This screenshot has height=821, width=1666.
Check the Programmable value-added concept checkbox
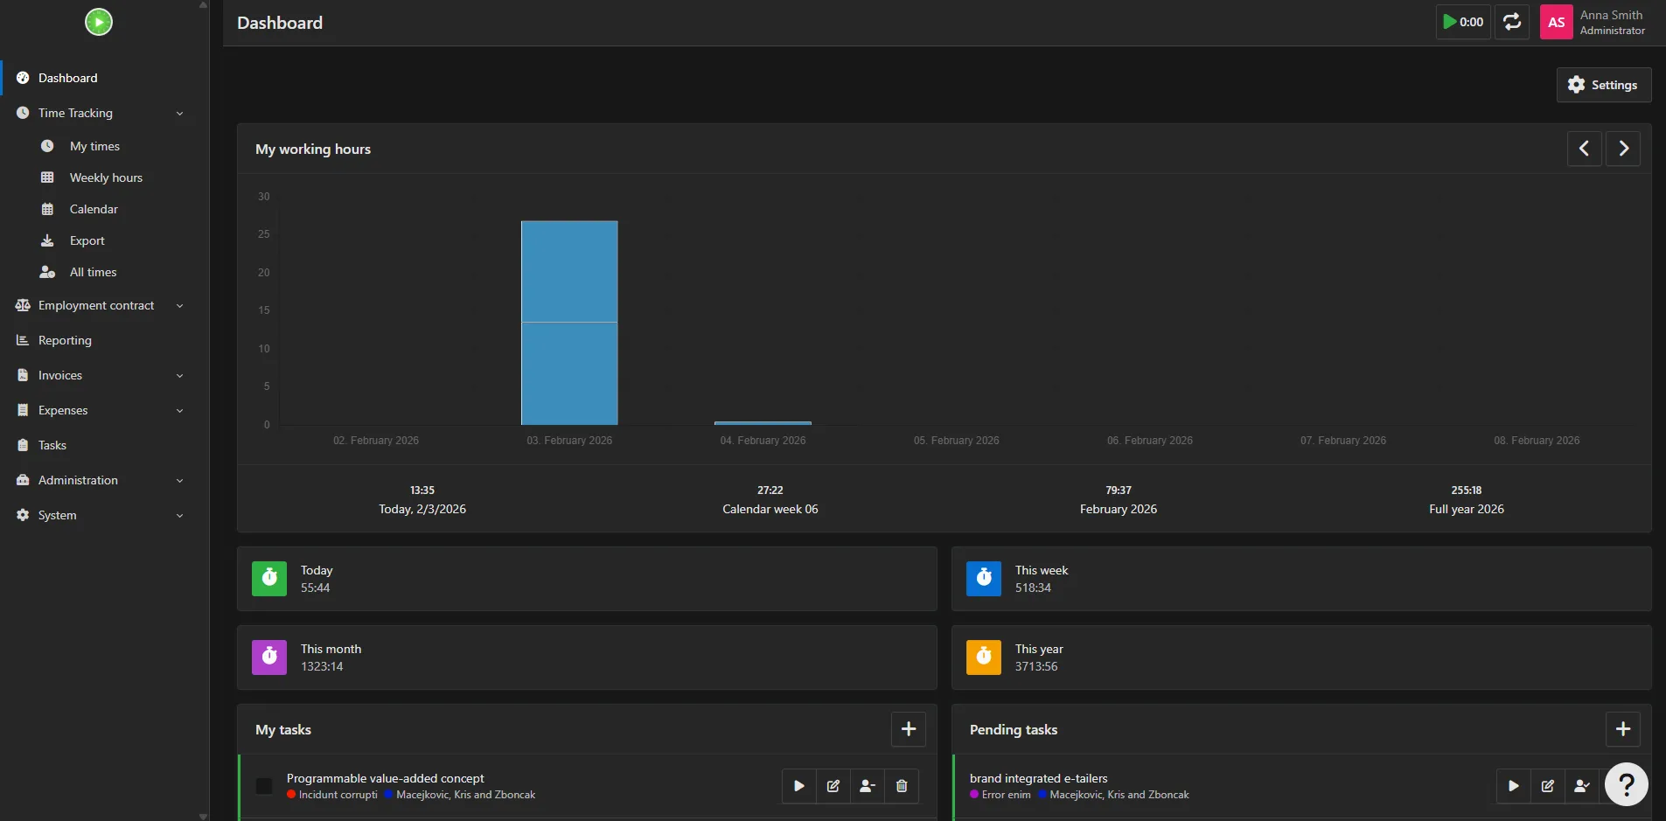pos(264,786)
